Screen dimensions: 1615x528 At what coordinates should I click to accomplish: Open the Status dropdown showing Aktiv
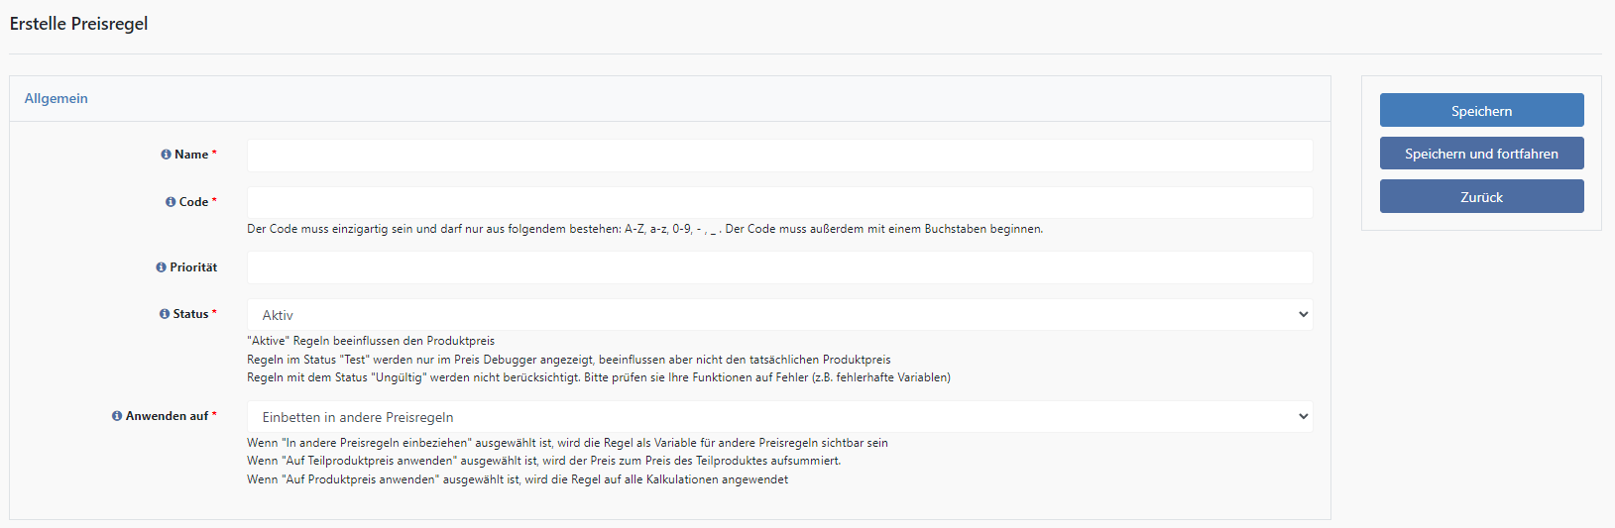click(x=779, y=315)
